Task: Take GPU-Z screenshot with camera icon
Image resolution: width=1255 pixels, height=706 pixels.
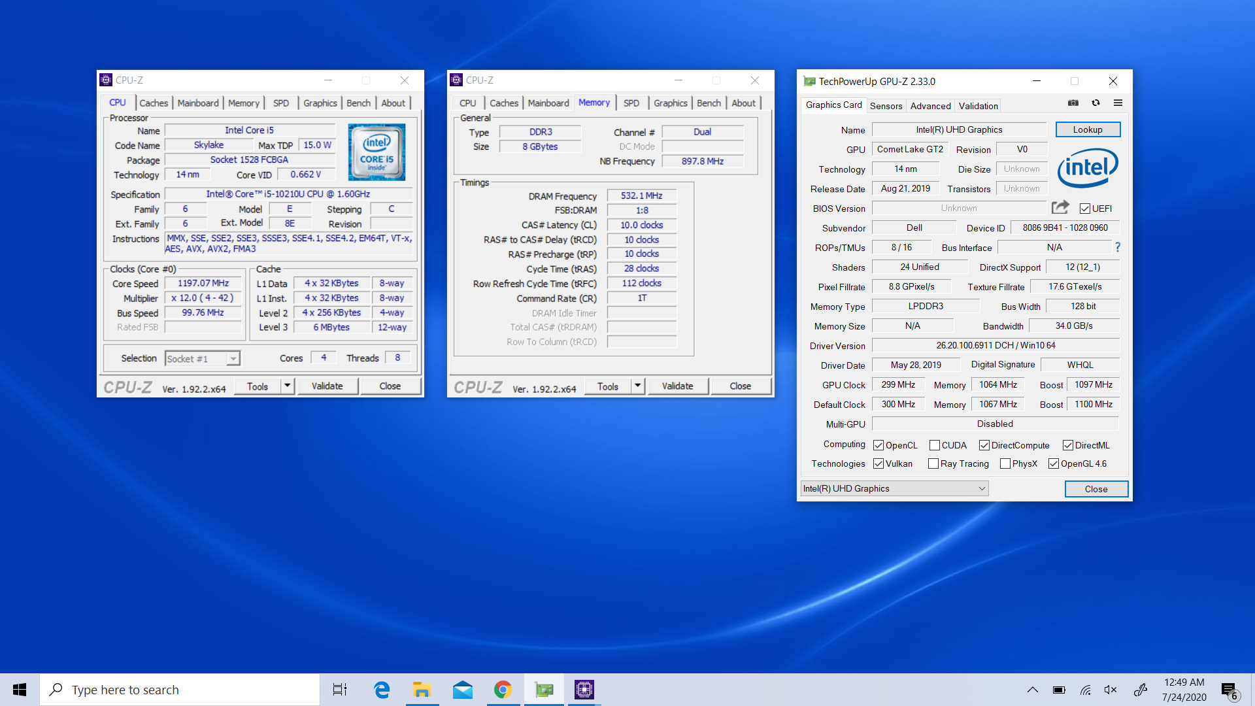Action: point(1073,103)
